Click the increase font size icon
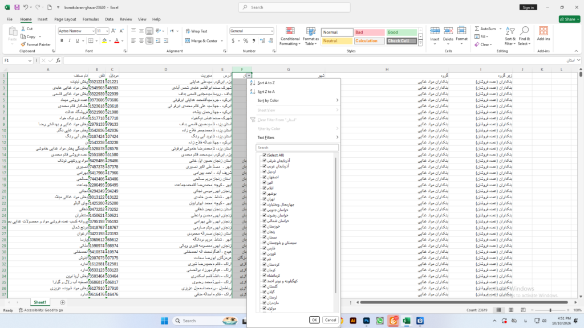Viewport: 584px width, 328px height. click(113, 31)
